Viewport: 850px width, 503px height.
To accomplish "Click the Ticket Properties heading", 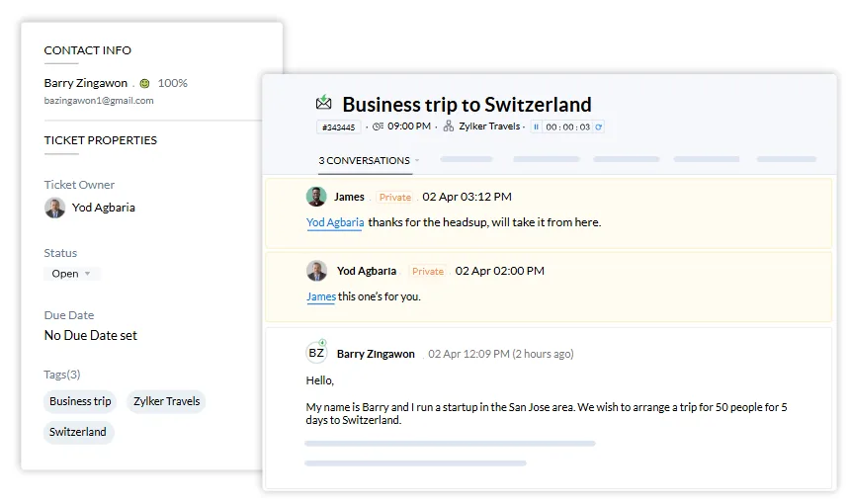I will pyautogui.click(x=100, y=140).
